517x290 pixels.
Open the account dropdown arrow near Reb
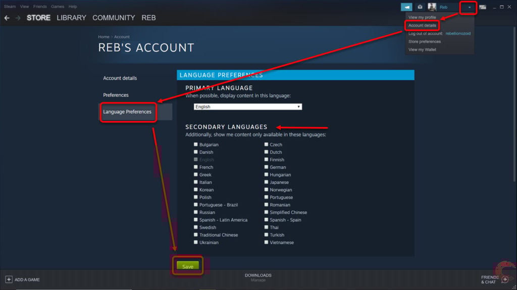(469, 7)
